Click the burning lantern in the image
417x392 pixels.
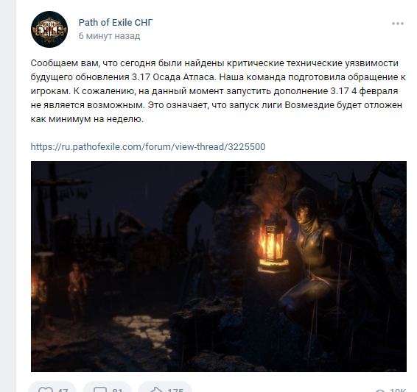pos(273,243)
